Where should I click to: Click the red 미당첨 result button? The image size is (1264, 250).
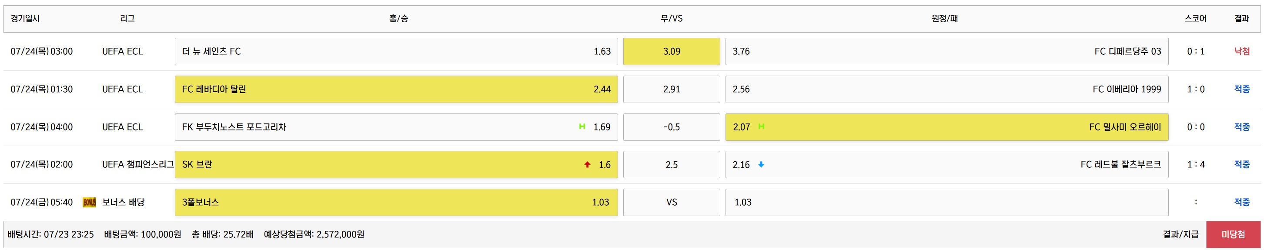pyautogui.click(x=1233, y=234)
